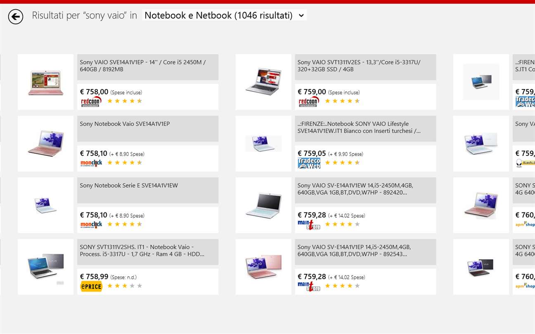
Task: Open the pink Sony VAIO SVE14A1V1EP 14'' thumbnail
Action: coord(46,82)
